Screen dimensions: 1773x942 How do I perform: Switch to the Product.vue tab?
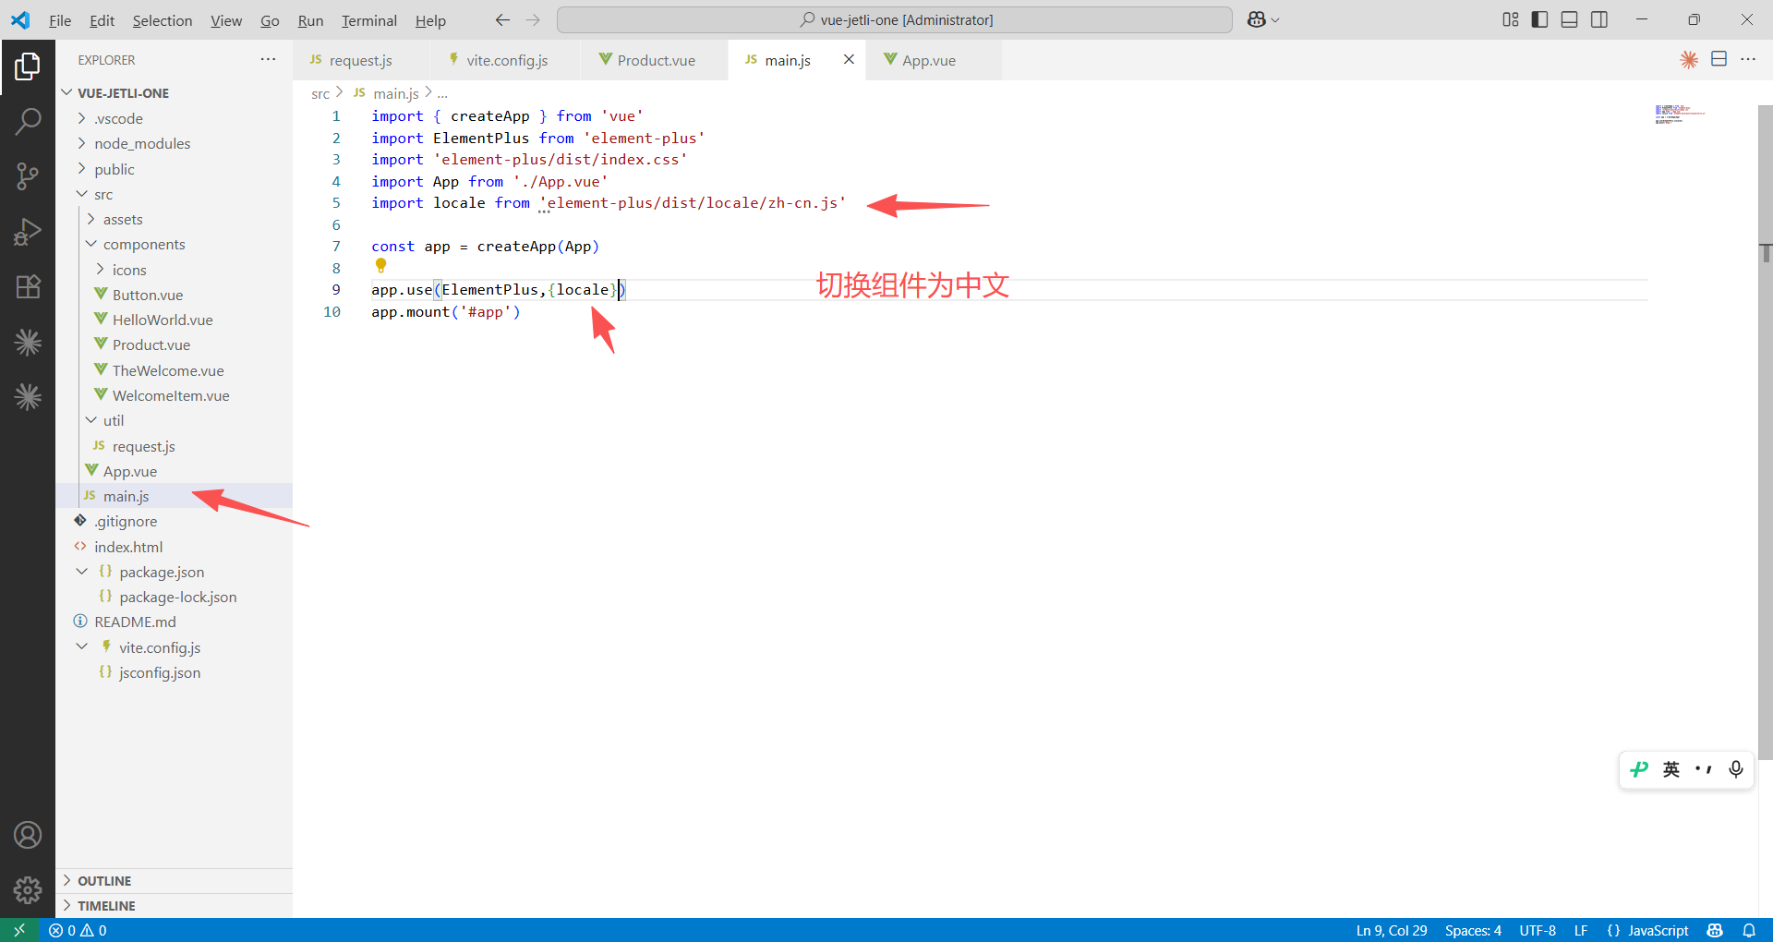click(655, 60)
